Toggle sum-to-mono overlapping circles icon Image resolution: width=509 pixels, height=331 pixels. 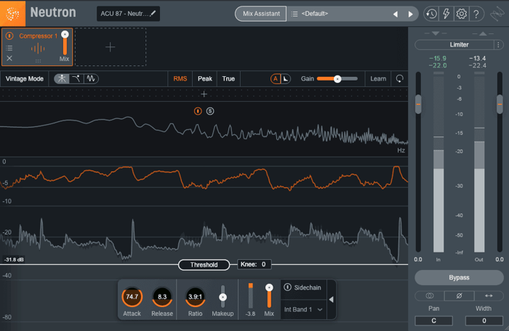click(430, 295)
